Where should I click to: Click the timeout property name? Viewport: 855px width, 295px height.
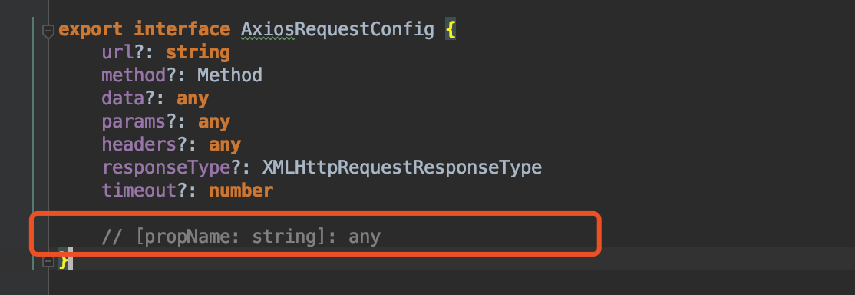139,191
